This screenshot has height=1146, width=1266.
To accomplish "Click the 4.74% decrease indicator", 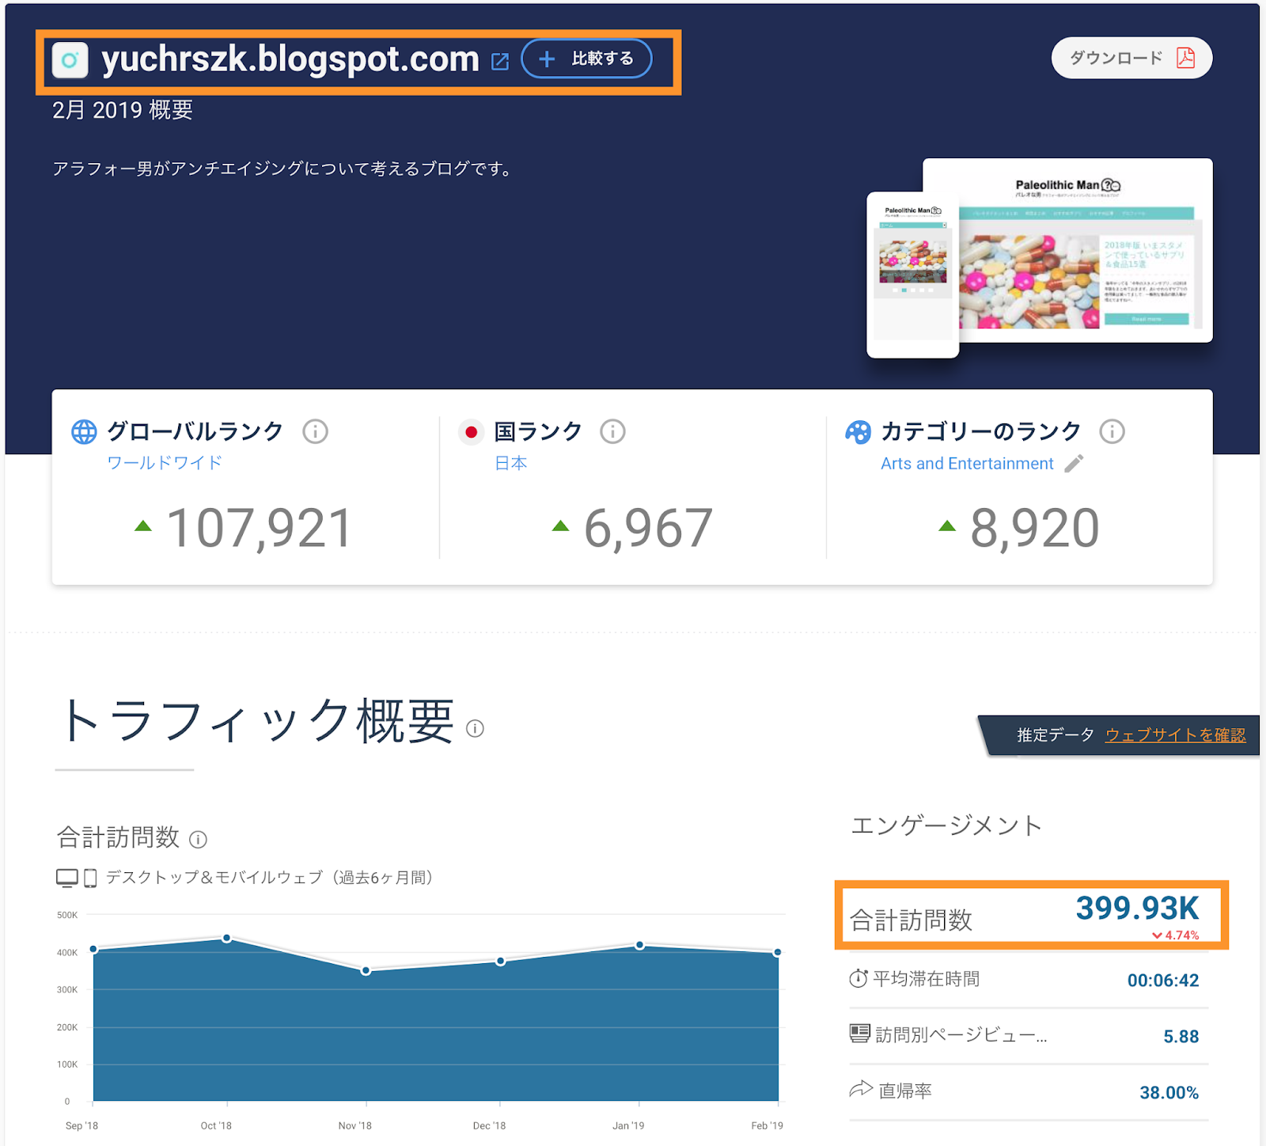I will point(1176,935).
